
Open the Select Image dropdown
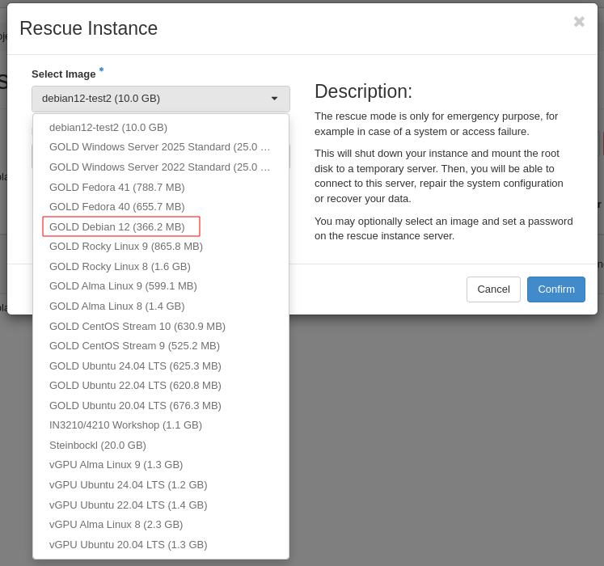coord(161,99)
